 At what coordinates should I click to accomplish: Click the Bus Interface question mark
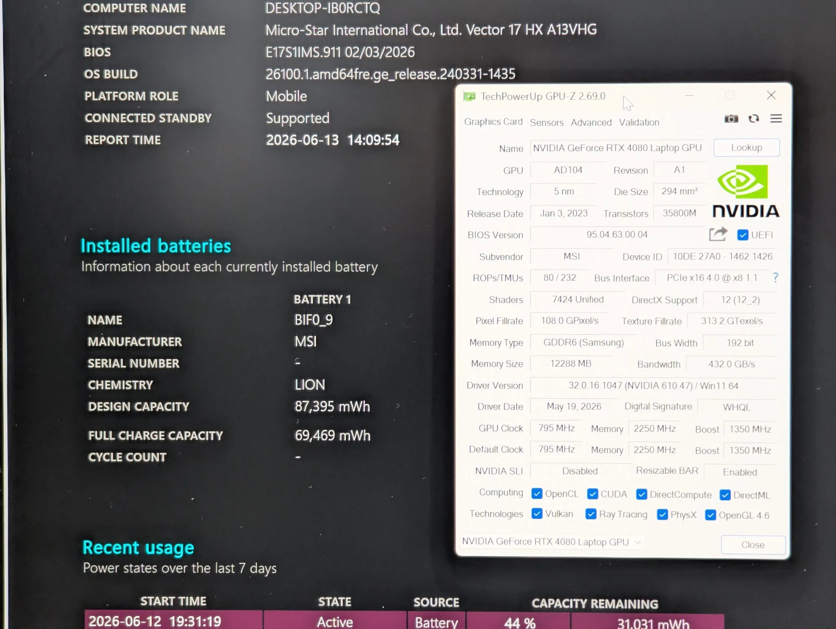775,278
